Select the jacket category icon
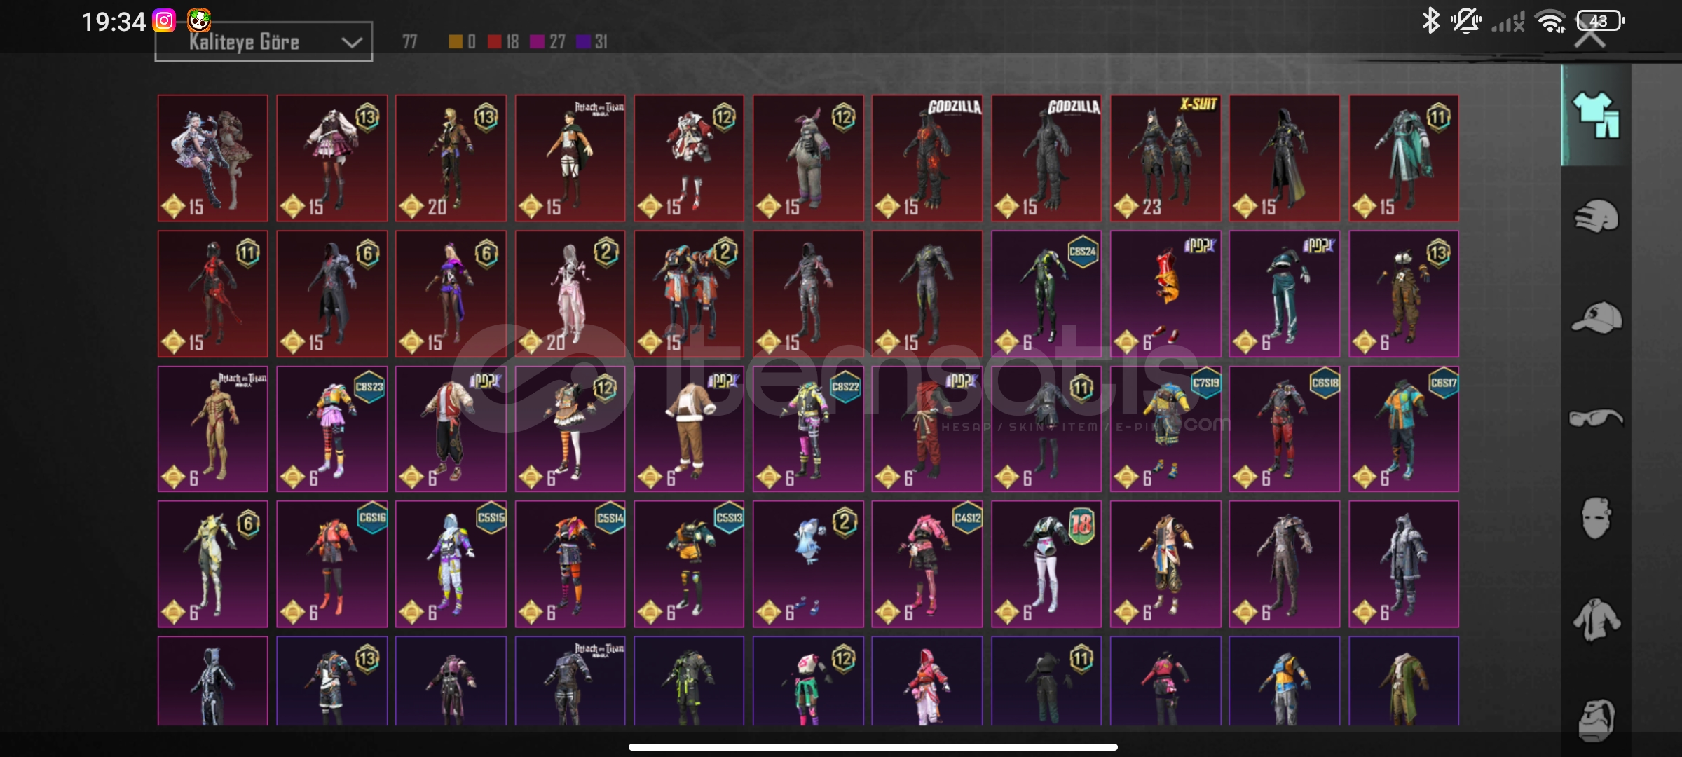Screen dimensions: 1682x757 point(1596,620)
